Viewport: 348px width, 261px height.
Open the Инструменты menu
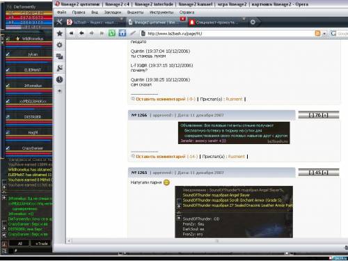pyautogui.click(x=161, y=13)
